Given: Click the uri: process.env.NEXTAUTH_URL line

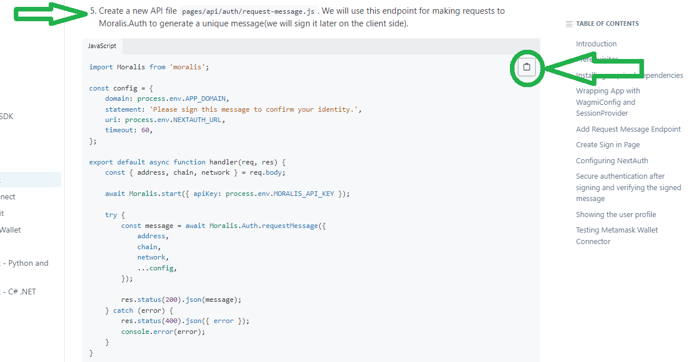Looking at the screenshot, I should 165,120.
